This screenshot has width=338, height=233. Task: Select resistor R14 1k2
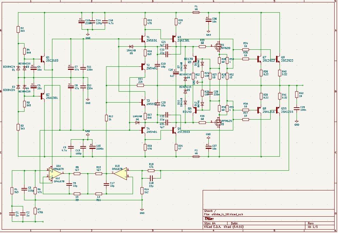(x=142, y=191)
